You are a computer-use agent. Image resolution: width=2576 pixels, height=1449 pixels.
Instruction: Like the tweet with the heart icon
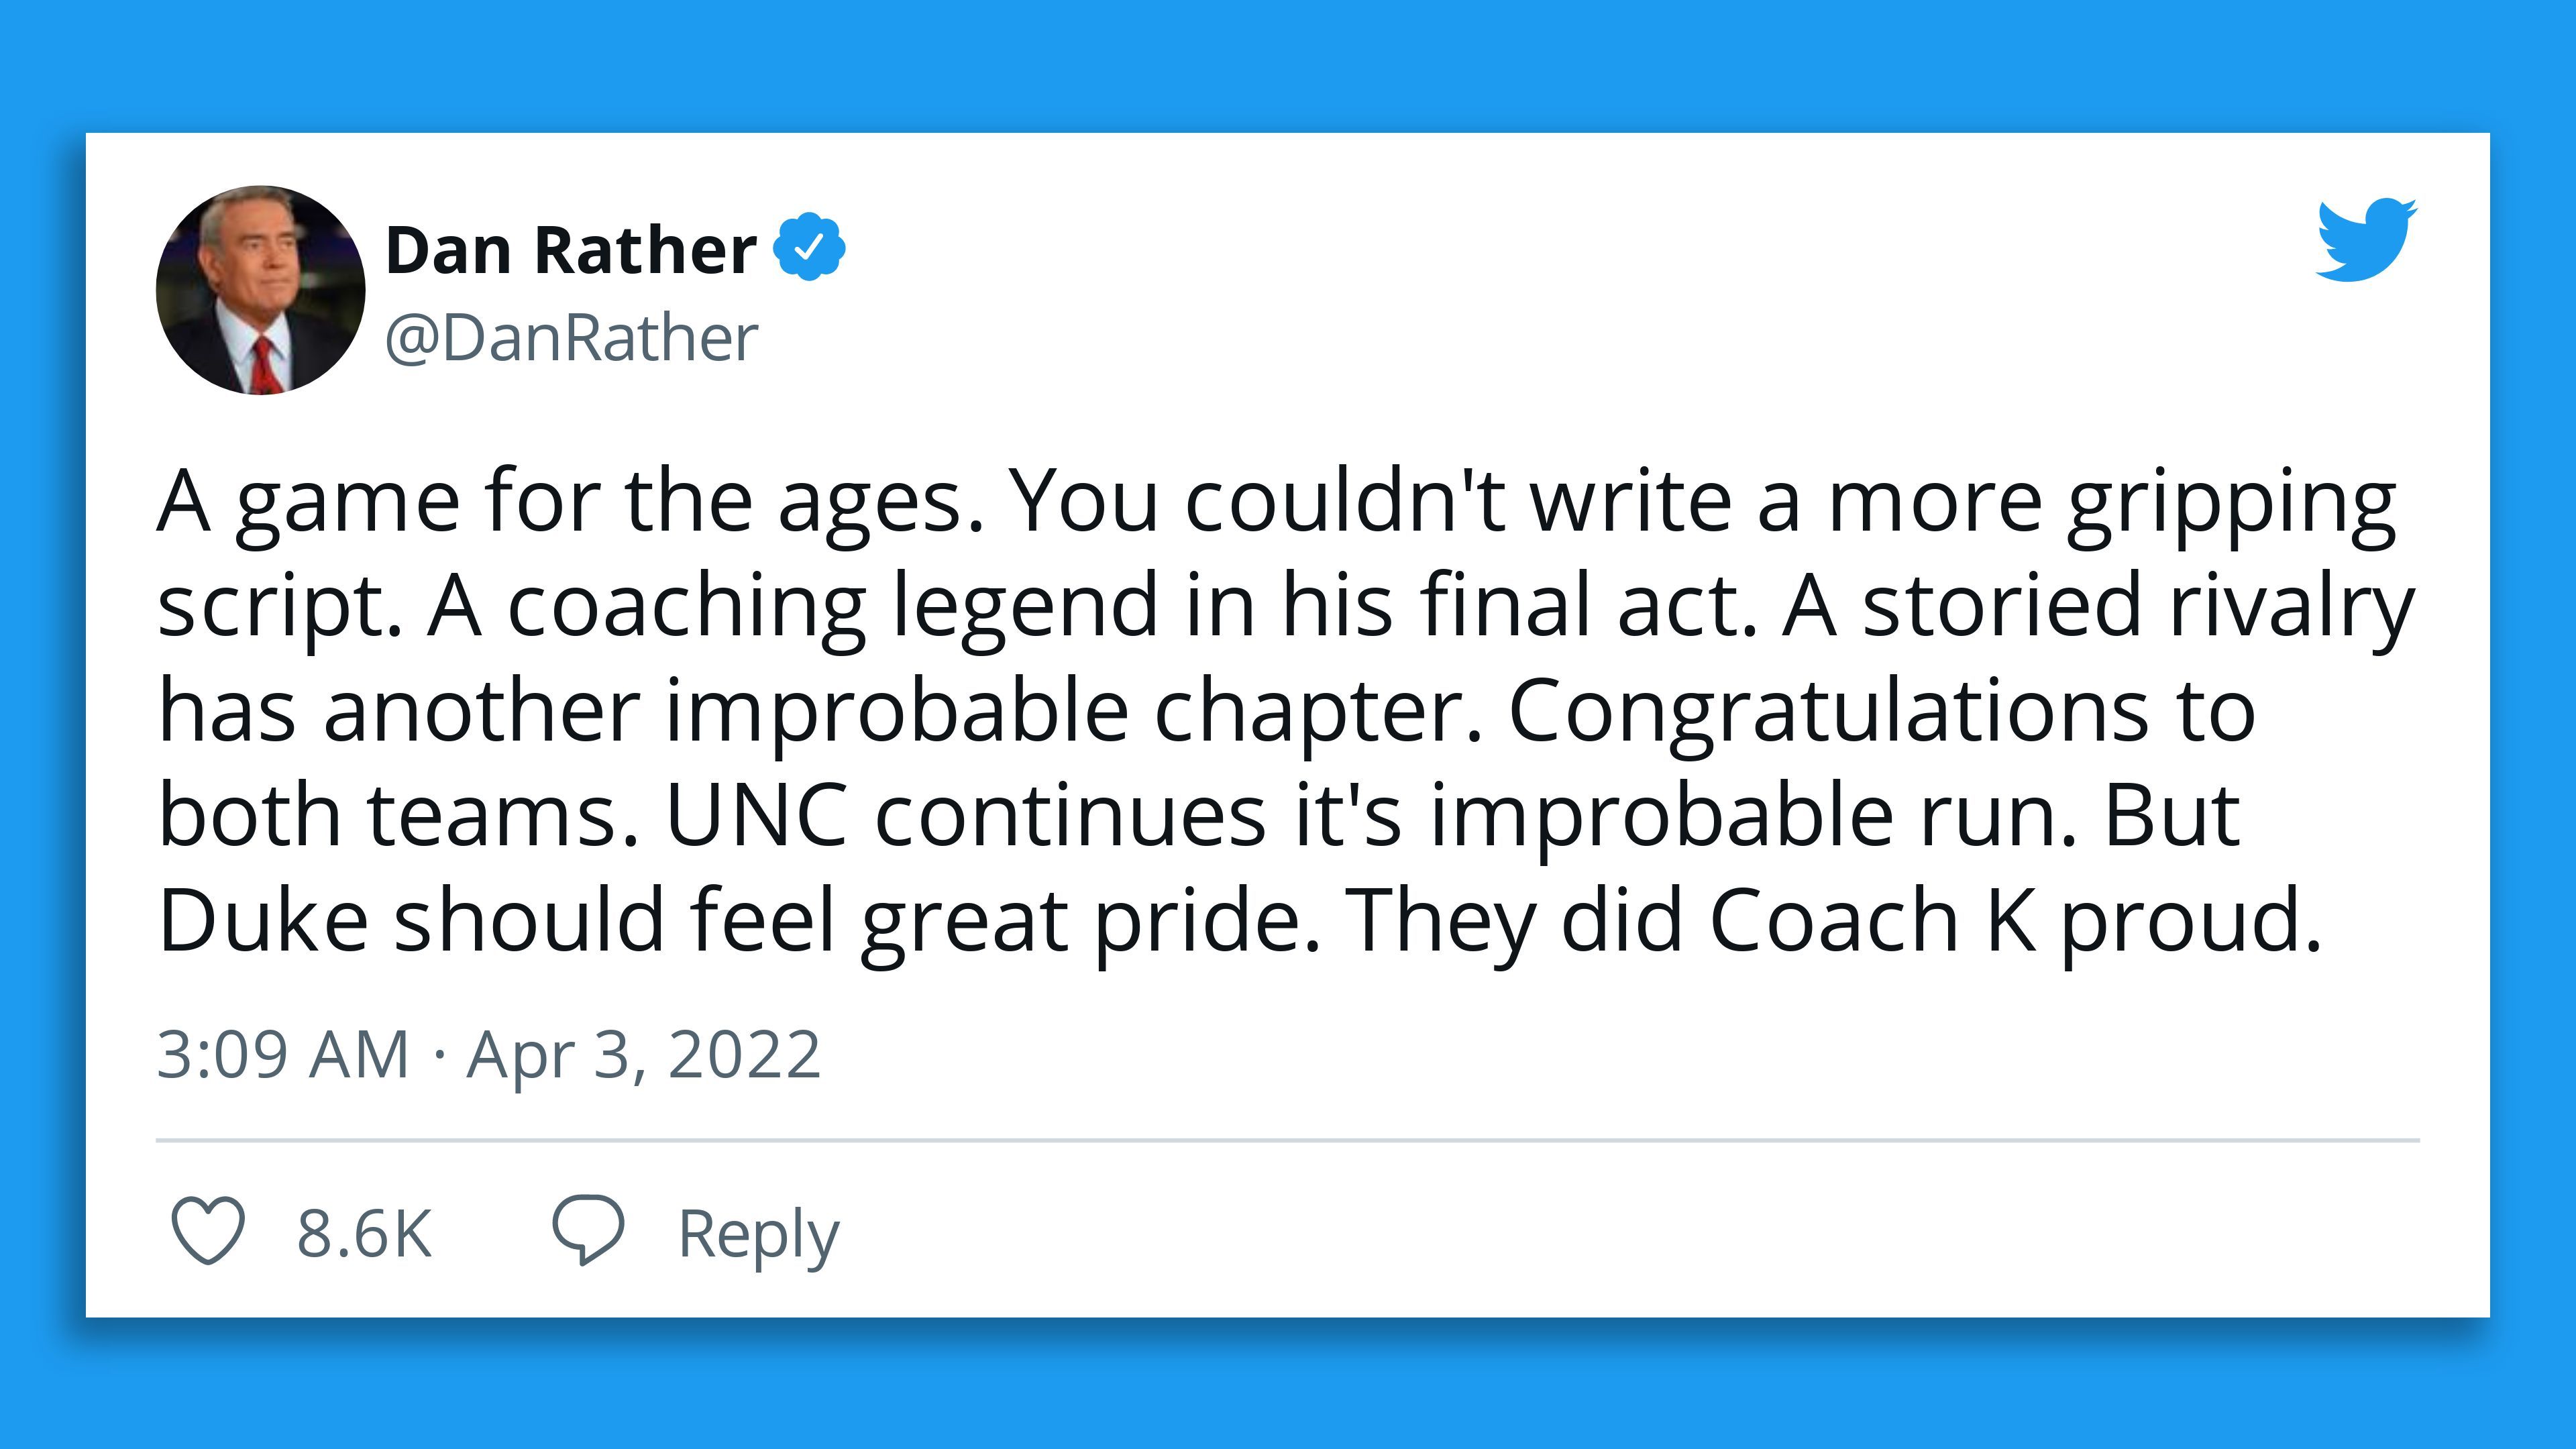coord(208,1231)
